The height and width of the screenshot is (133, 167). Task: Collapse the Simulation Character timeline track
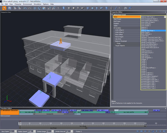(1, 110)
